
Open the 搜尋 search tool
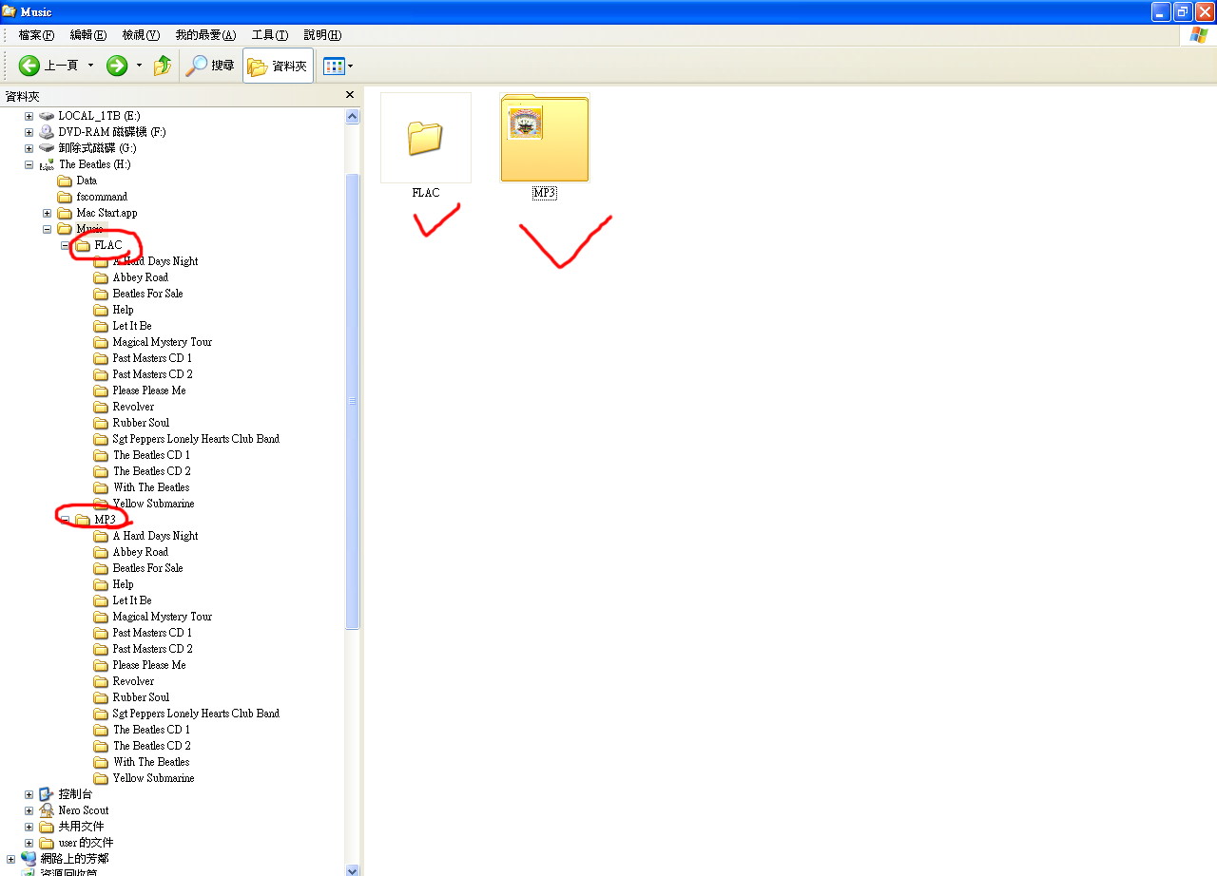(x=210, y=66)
